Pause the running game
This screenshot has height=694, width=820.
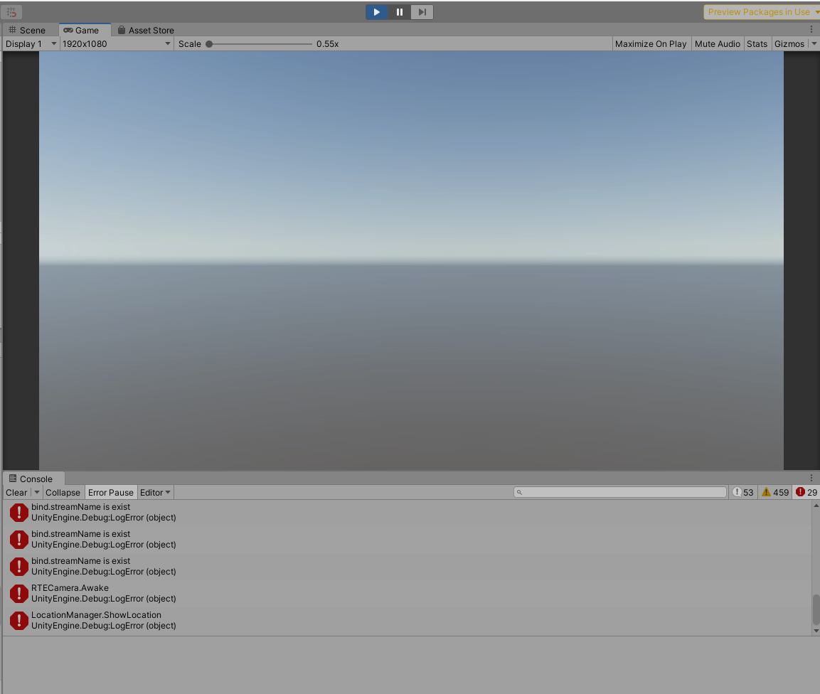[399, 11]
